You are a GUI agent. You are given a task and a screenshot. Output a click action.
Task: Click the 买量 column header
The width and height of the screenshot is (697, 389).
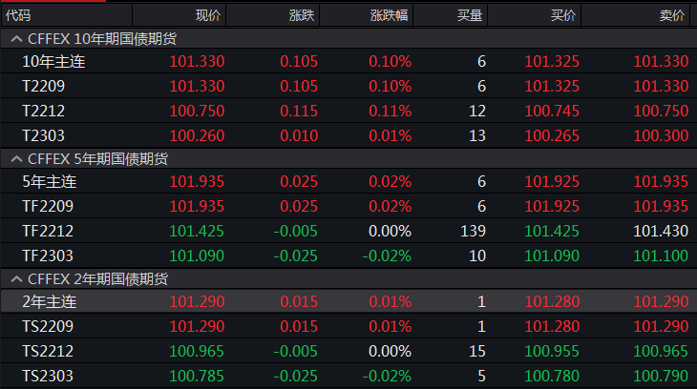coord(470,15)
